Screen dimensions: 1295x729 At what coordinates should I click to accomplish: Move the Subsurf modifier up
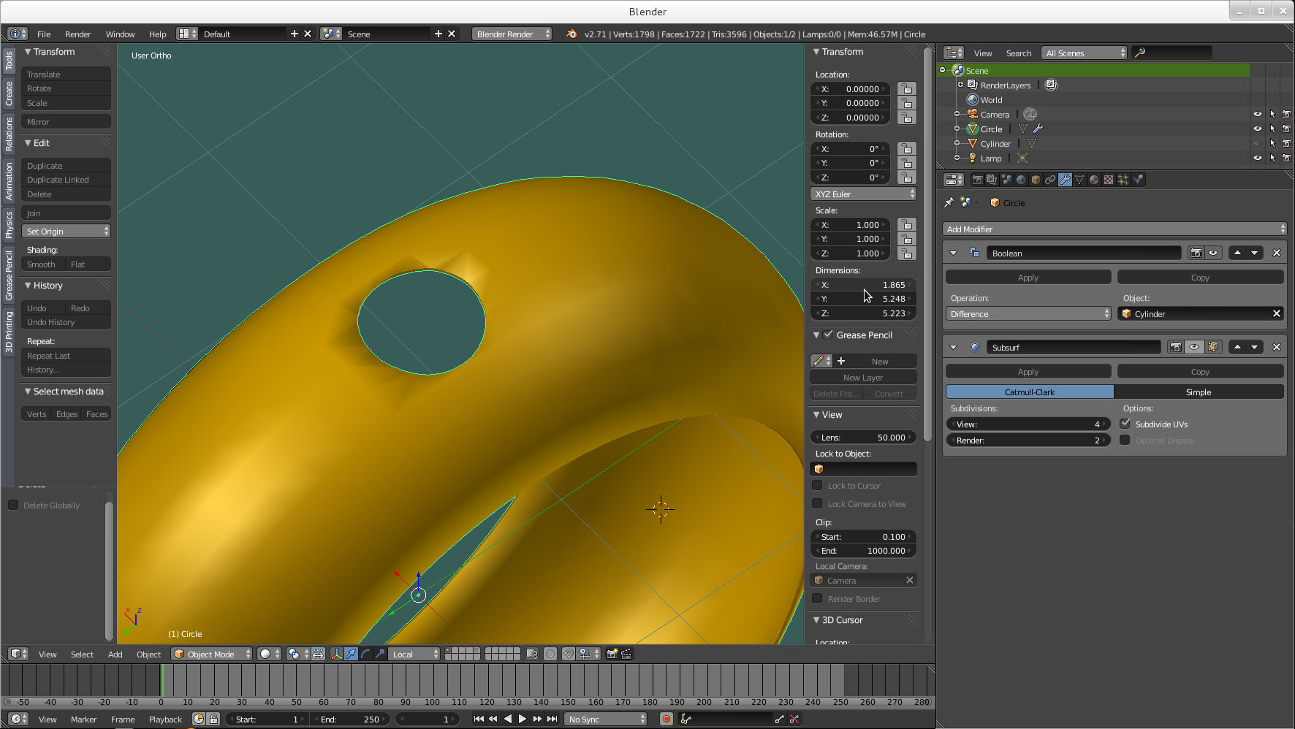[x=1237, y=347]
